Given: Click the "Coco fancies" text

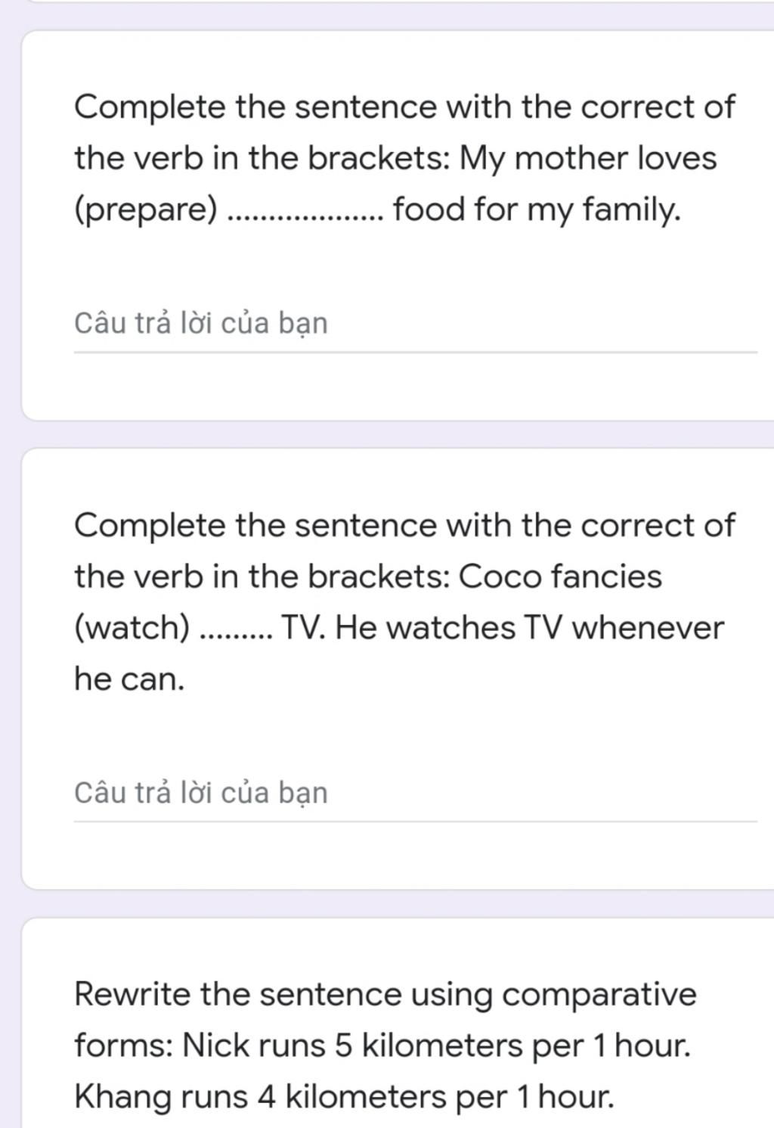Looking at the screenshot, I should pos(560,577).
